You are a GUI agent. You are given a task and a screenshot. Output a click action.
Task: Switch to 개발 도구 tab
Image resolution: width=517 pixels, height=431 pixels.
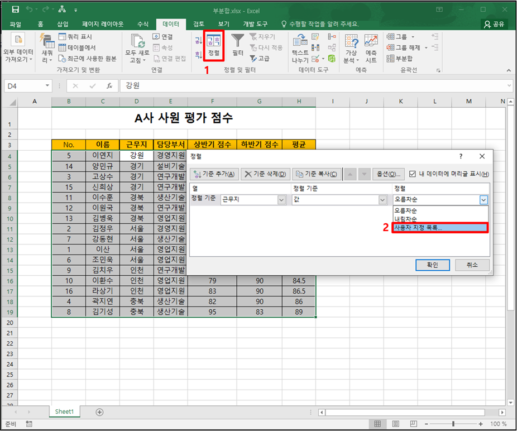click(x=255, y=24)
